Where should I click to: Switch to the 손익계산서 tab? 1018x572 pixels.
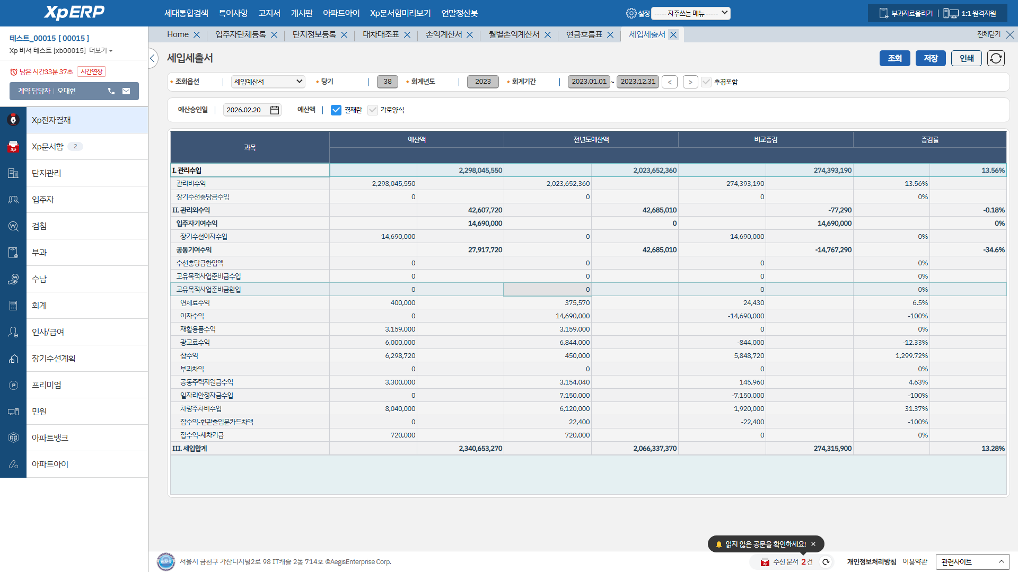pyautogui.click(x=443, y=34)
